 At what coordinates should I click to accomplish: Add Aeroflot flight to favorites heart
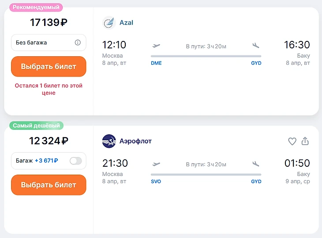pyautogui.click(x=292, y=141)
